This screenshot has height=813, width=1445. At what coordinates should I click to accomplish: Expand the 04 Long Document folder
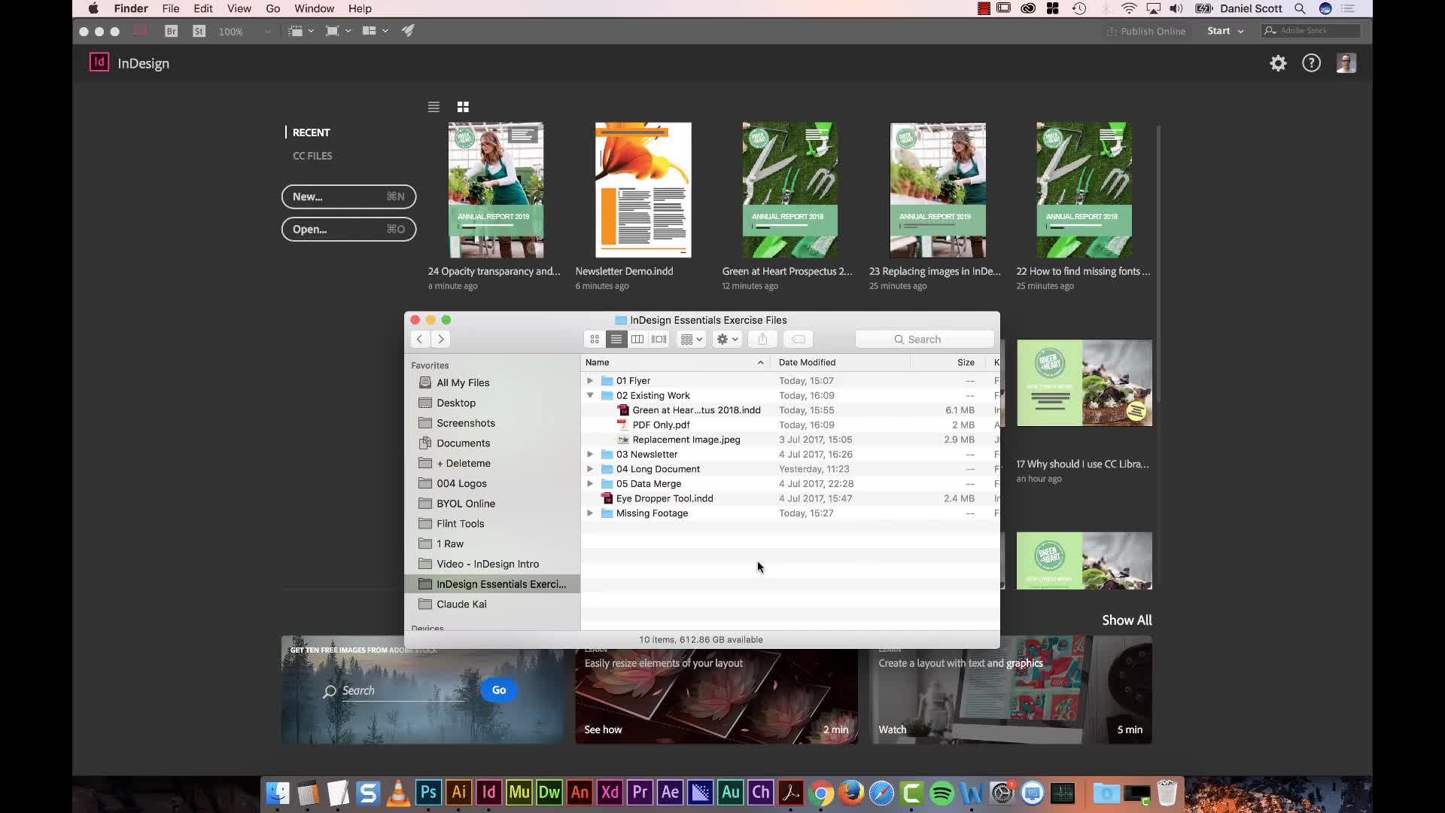pos(590,469)
